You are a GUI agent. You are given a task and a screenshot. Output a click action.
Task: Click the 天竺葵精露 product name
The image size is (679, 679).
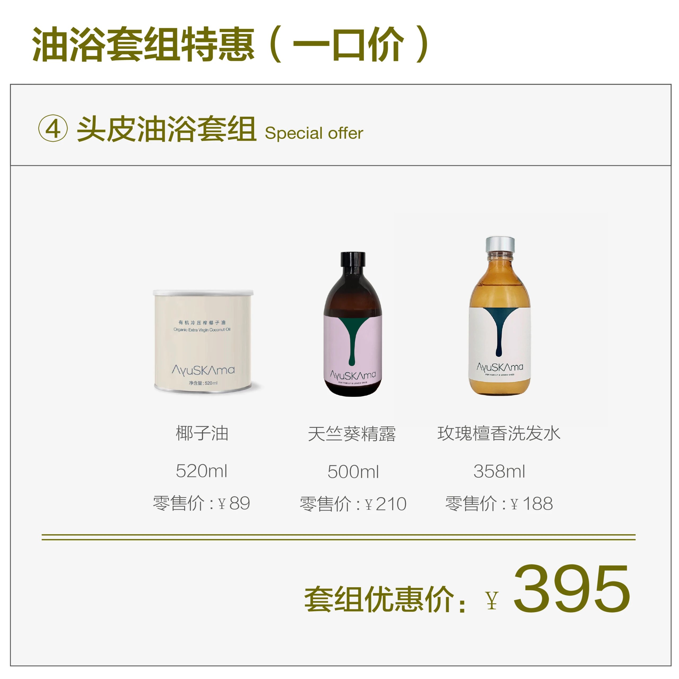[x=352, y=434]
